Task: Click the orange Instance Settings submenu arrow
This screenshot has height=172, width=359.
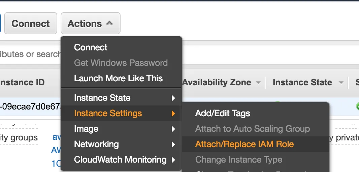Action: [x=173, y=114]
